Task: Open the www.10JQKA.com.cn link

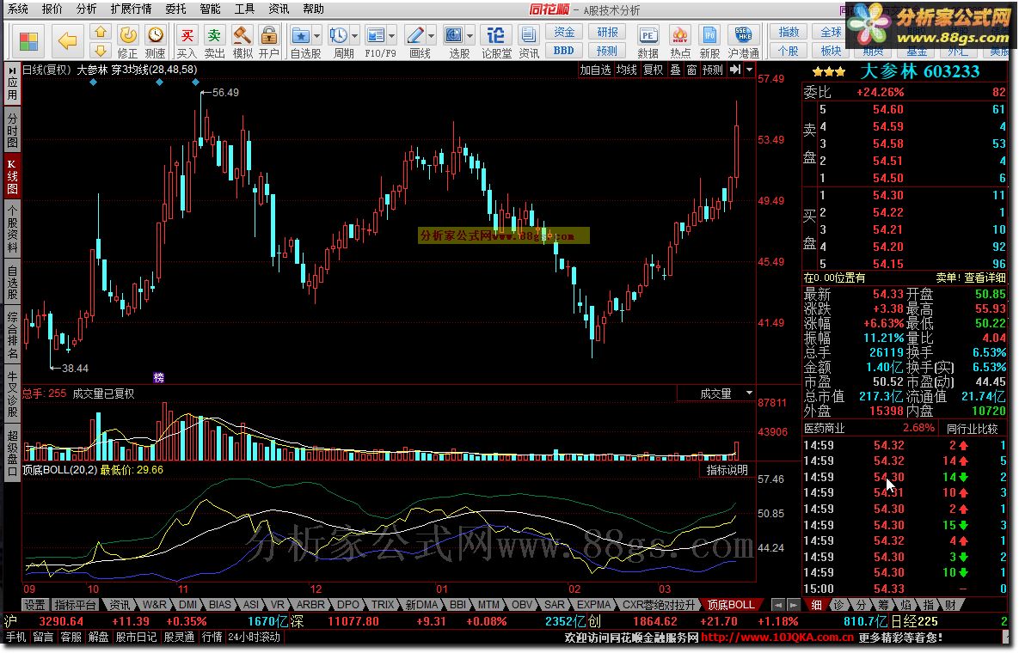Action: tap(778, 638)
